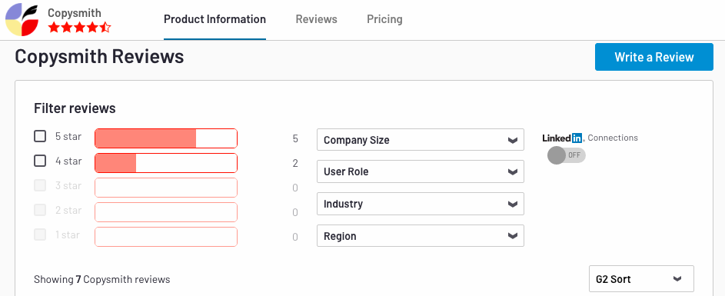Screen dimensions: 725x296
Task: Open the User Role dropdown
Action: tap(421, 171)
